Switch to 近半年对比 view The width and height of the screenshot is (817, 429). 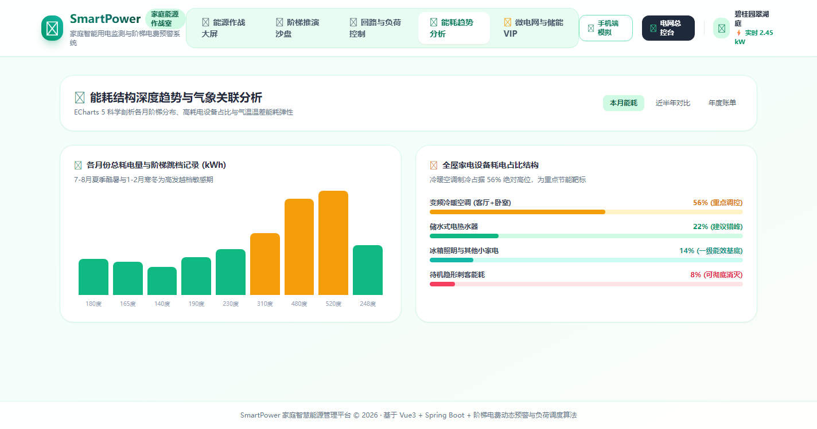pos(673,103)
